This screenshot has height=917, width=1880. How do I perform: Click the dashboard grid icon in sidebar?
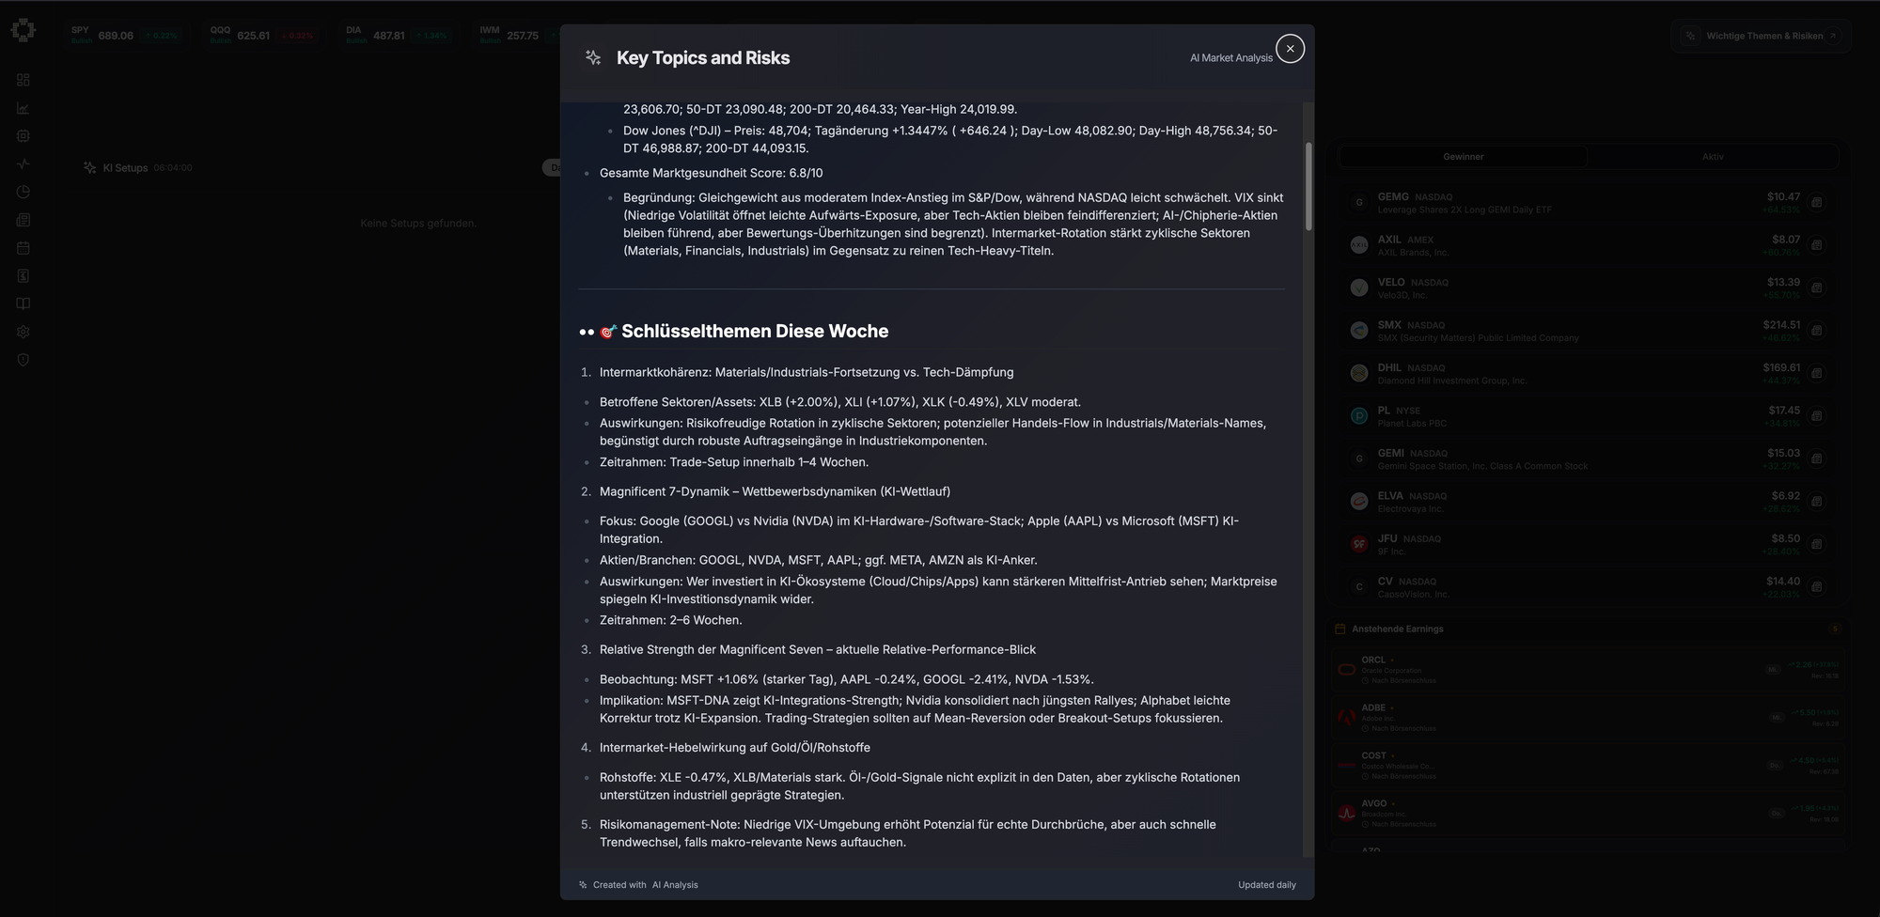tap(23, 80)
